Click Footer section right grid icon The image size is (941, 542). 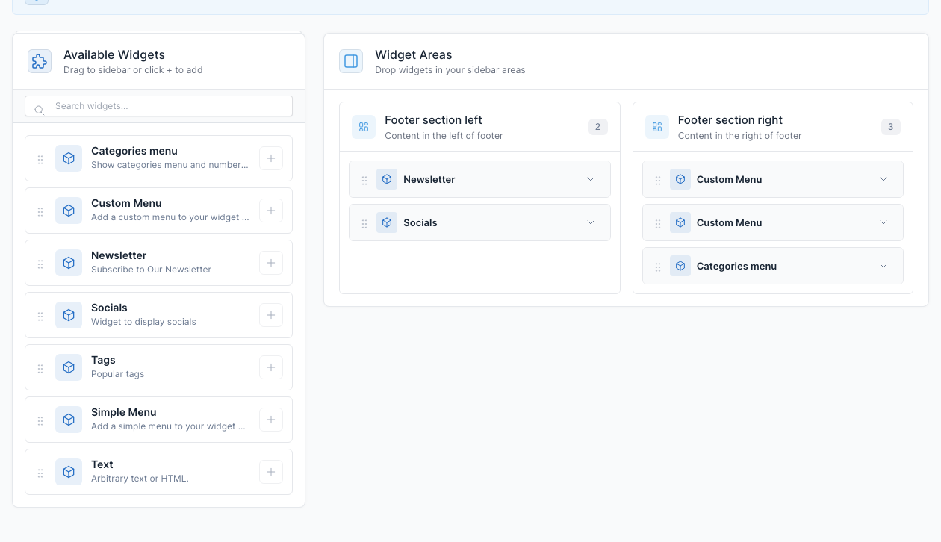coord(657,127)
